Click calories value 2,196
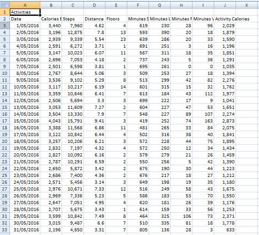Image resolution: width=259 pixels, height=235 pixels. [51, 230]
